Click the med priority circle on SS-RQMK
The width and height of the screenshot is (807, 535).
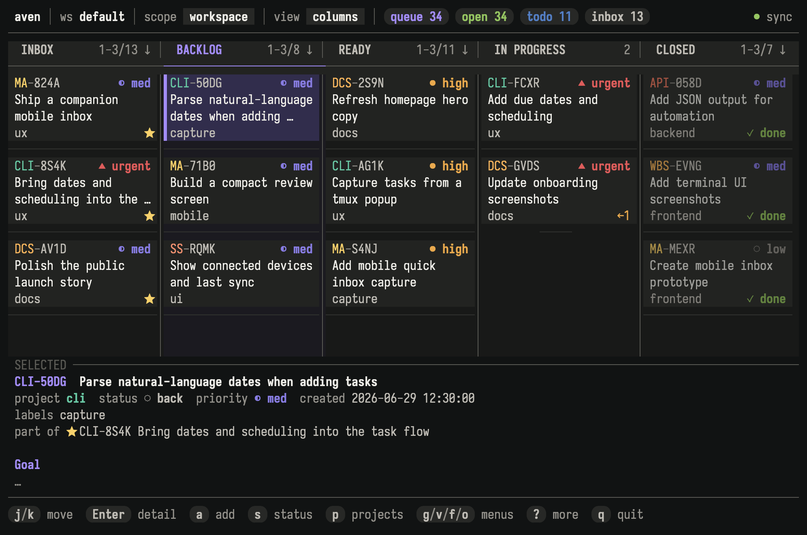click(284, 249)
